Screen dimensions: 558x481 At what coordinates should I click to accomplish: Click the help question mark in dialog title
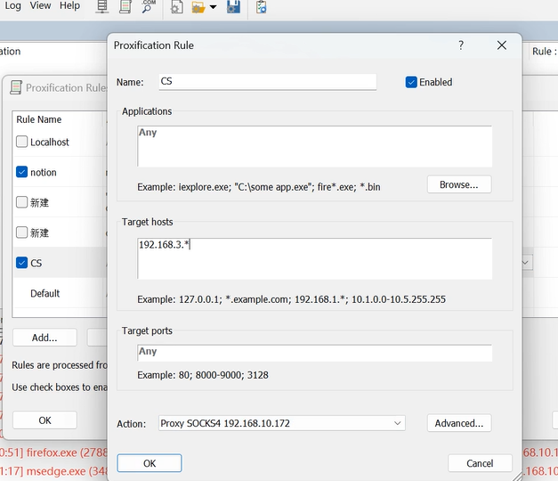click(460, 45)
